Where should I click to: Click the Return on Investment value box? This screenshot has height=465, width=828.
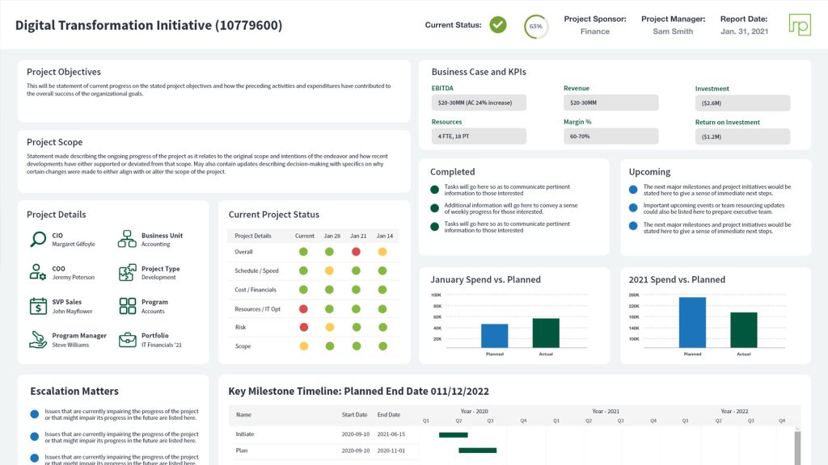pyautogui.click(x=742, y=137)
